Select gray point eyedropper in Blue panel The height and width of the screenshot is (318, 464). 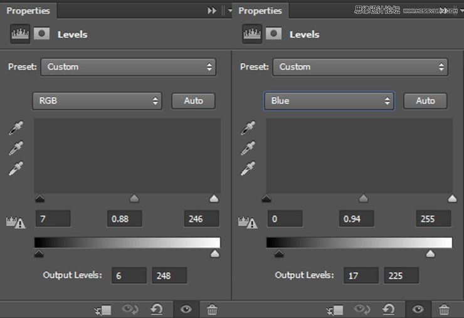248,148
